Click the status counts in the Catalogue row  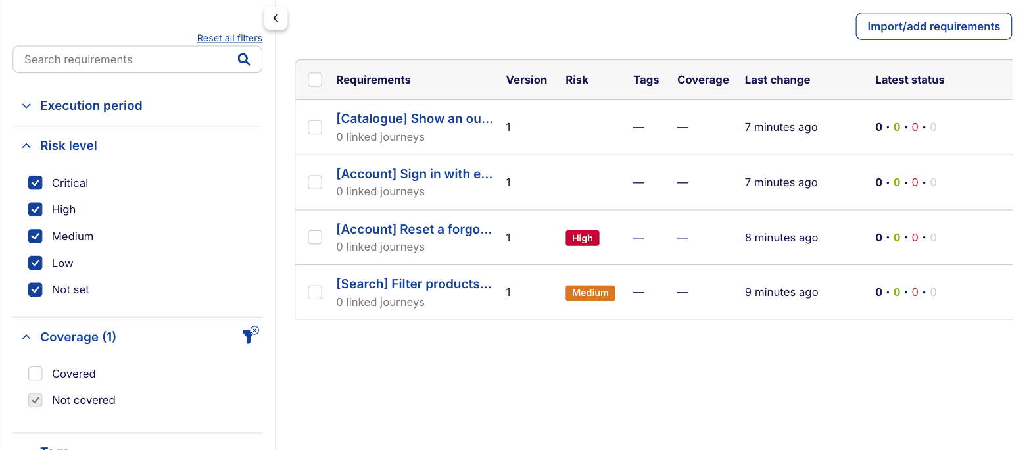(906, 127)
